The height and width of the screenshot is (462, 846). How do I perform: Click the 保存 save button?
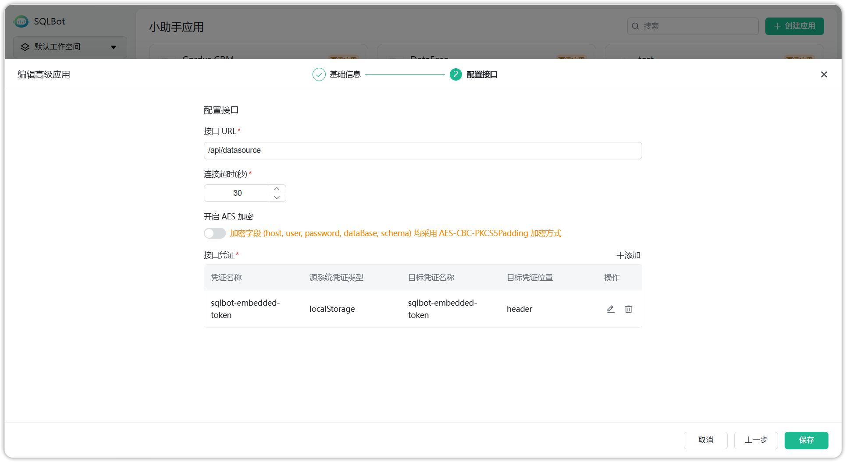[x=807, y=440]
